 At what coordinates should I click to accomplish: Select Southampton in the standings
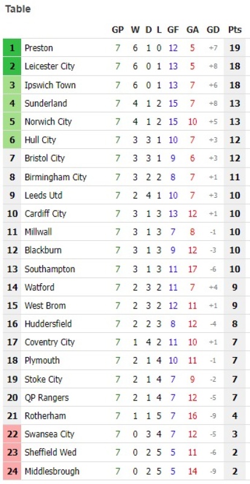pyautogui.click(x=50, y=269)
